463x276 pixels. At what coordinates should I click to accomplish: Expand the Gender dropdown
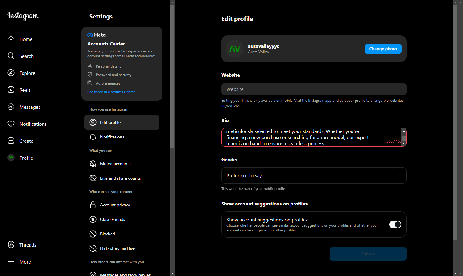pyautogui.click(x=314, y=175)
